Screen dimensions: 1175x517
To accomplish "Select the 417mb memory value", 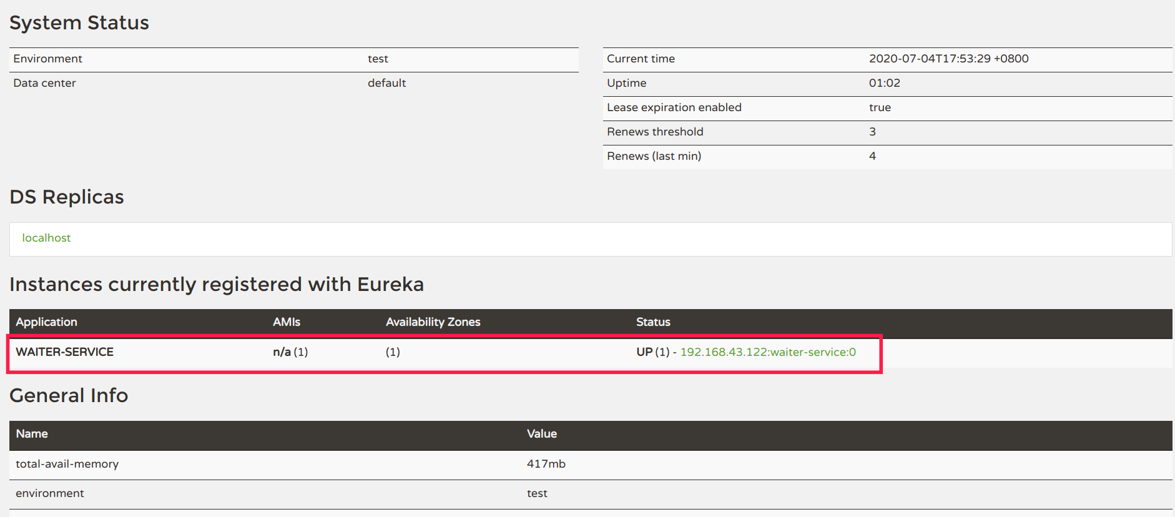I will coord(546,464).
